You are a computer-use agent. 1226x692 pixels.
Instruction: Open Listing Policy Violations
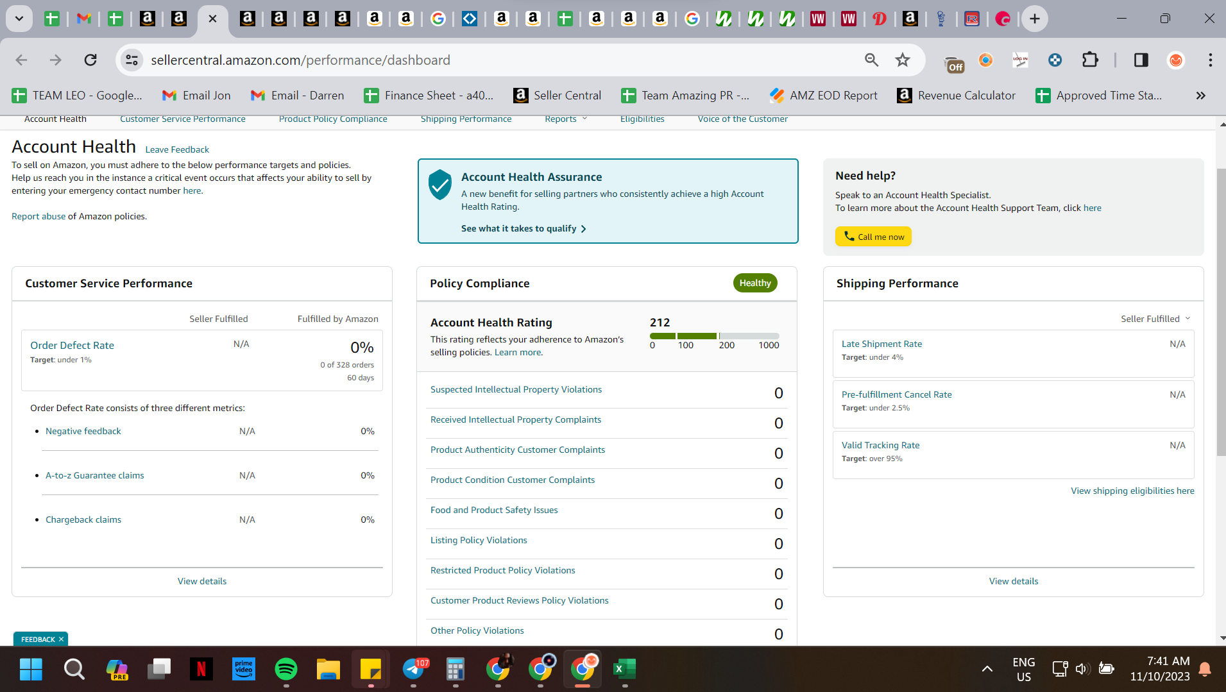pyautogui.click(x=479, y=540)
